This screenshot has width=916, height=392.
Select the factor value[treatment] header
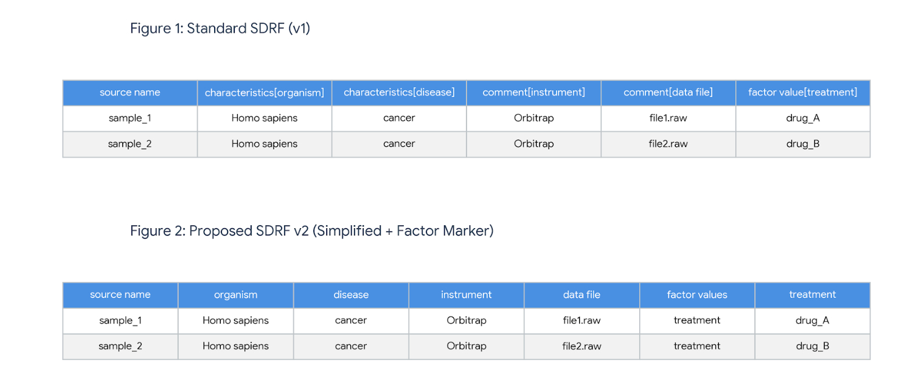pyautogui.click(x=802, y=92)
